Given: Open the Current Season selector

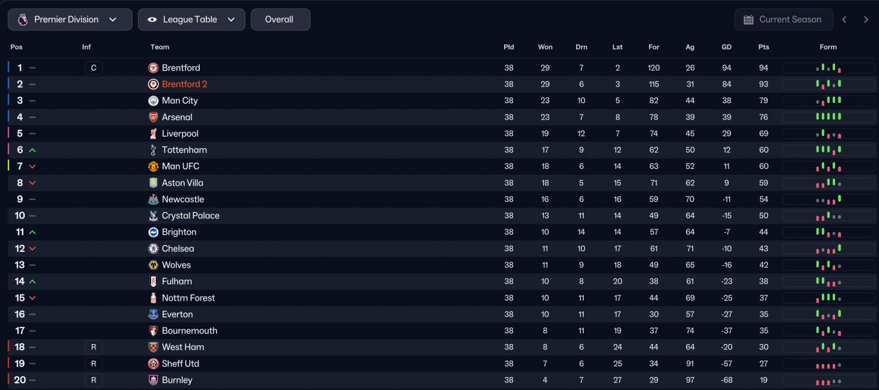Looking at the screenshot, I should [784, 20].
